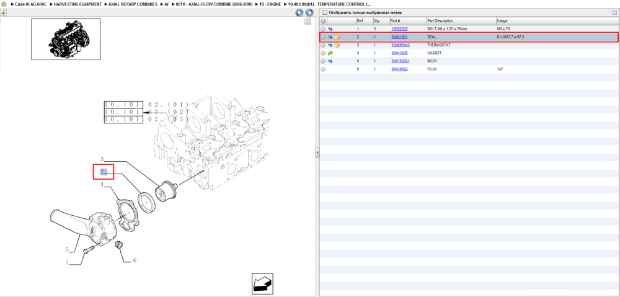Open 8010 - AXIAL-FLOW COMBINE breadcrumb
620x297 pixels.
point(214,4)
